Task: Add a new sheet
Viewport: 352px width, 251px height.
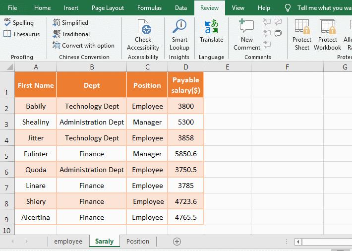Action: [x=177, y=242]
